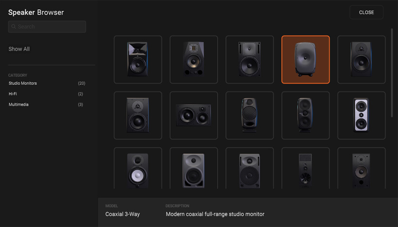Select the grey cabinet studio monitor
This screenshot has width=398, height=227.
click(194, 168)
